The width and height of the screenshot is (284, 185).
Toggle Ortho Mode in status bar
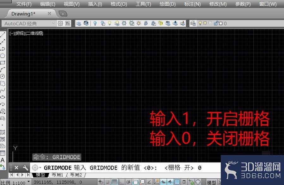coord(121,182)
